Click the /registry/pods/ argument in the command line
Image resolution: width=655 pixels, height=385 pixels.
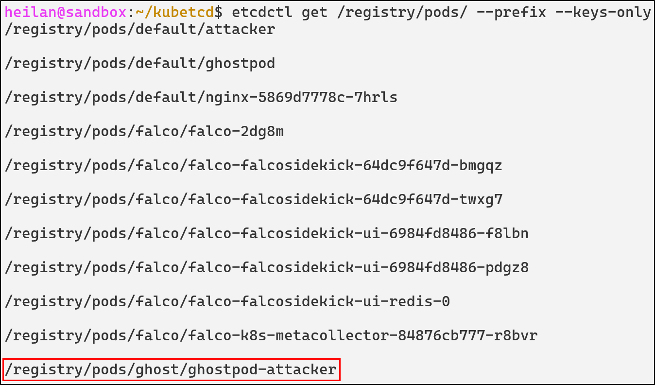pyautogui.click(x=402, y=12)
